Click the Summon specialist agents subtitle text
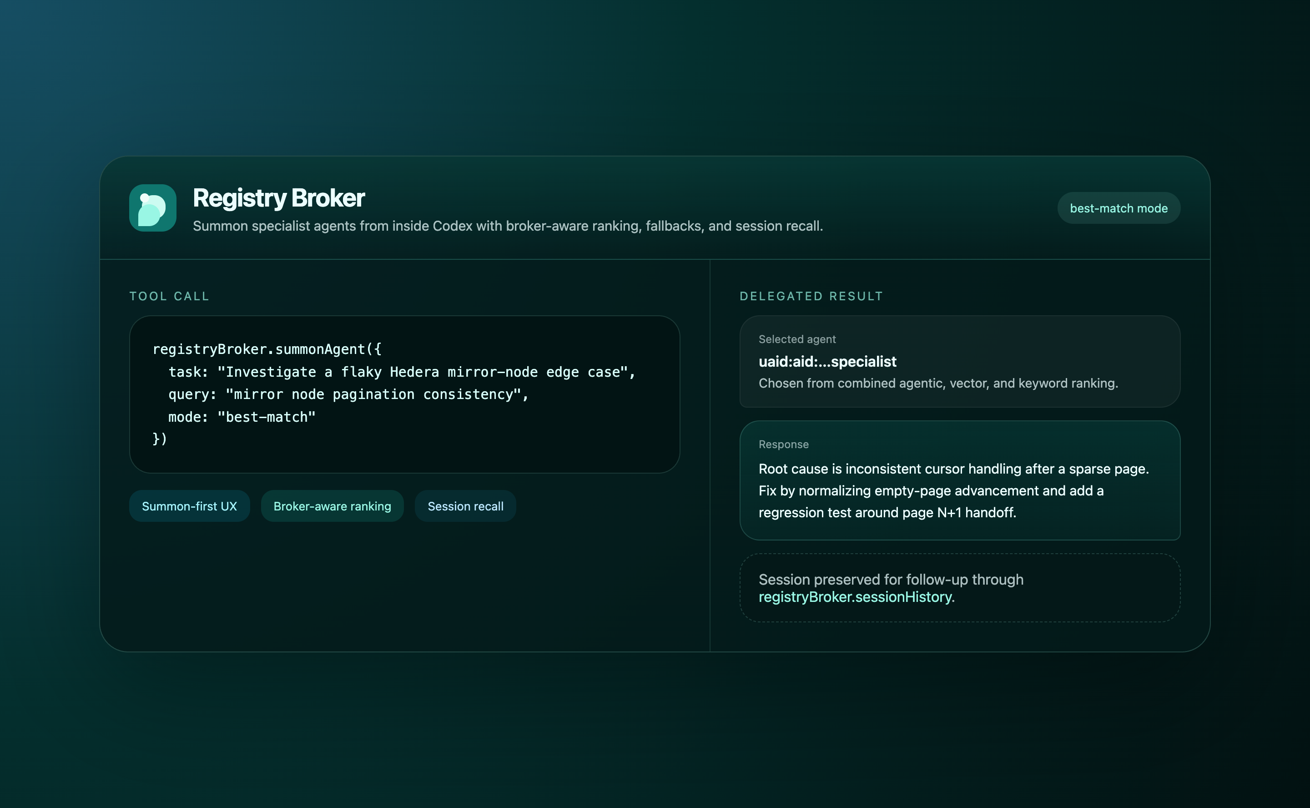The height and width of the screenshot is (808, 1310). click(508, 226)
